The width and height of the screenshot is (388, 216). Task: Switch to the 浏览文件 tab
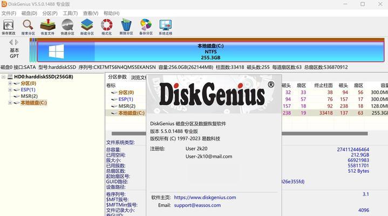[x=139, y=78]
